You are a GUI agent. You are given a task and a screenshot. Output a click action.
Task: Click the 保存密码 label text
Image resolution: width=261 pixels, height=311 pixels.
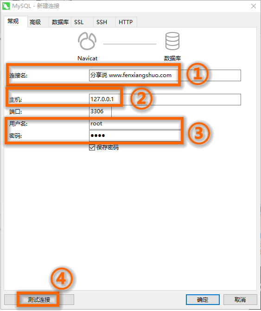point(108,147)
